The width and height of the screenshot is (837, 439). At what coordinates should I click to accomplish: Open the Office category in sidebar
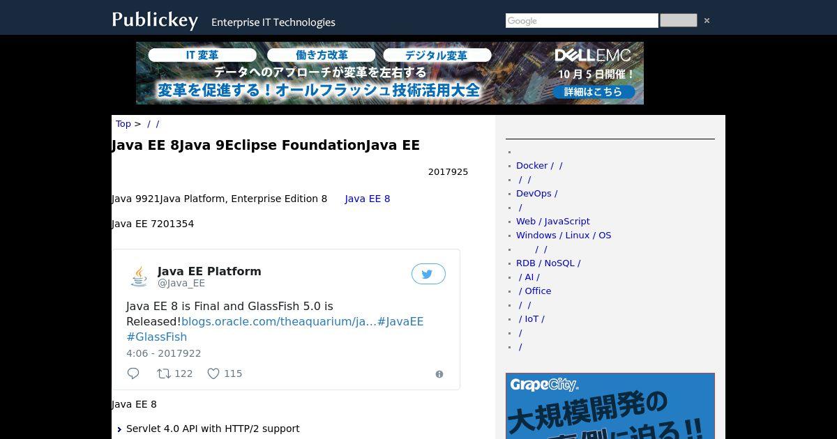point(535,291)
